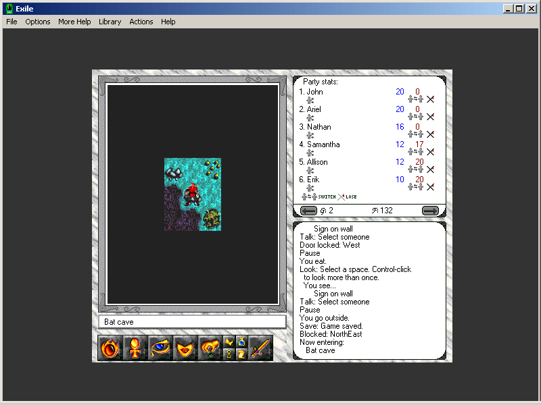541x405 pixels.
Task: Select party member "4. Samantha"
Action: point(319,144)
